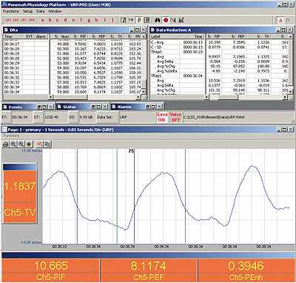Image resolution: width=296 pixels, height=283 pixels.
Task: Toggle the Save ON indicator
Action: pyautogui.click(x=162, y=117)
